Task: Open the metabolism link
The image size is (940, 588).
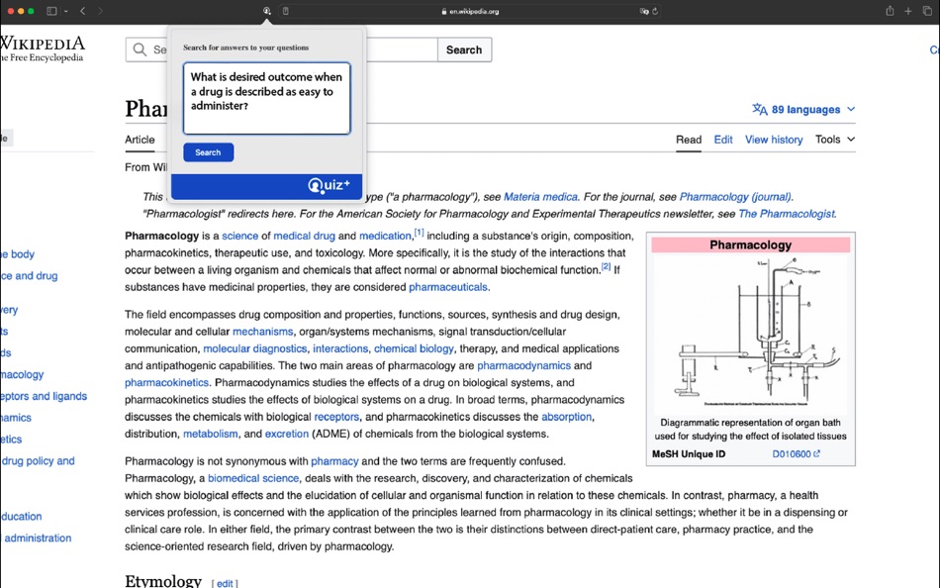Action: [211, 434]
